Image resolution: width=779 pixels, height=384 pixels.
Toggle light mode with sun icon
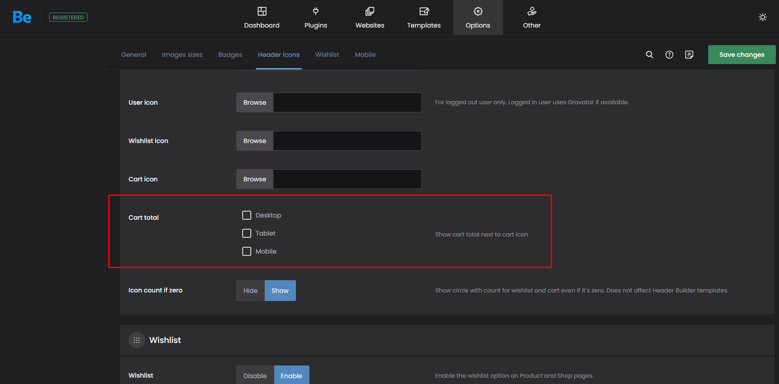tap(762, 17)
